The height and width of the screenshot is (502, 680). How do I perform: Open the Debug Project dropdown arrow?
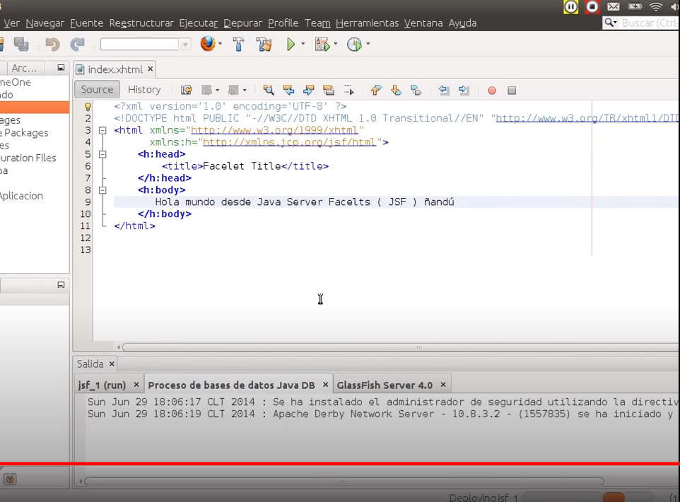tap(335, 44)
